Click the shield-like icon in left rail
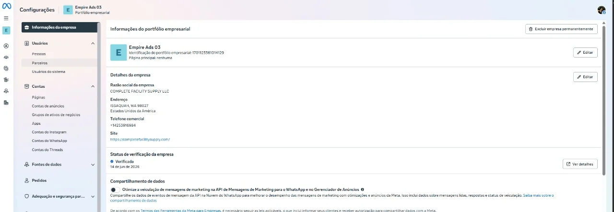Image resolution: width=614 pixels, height=212 pixels. tap(6, 68)
